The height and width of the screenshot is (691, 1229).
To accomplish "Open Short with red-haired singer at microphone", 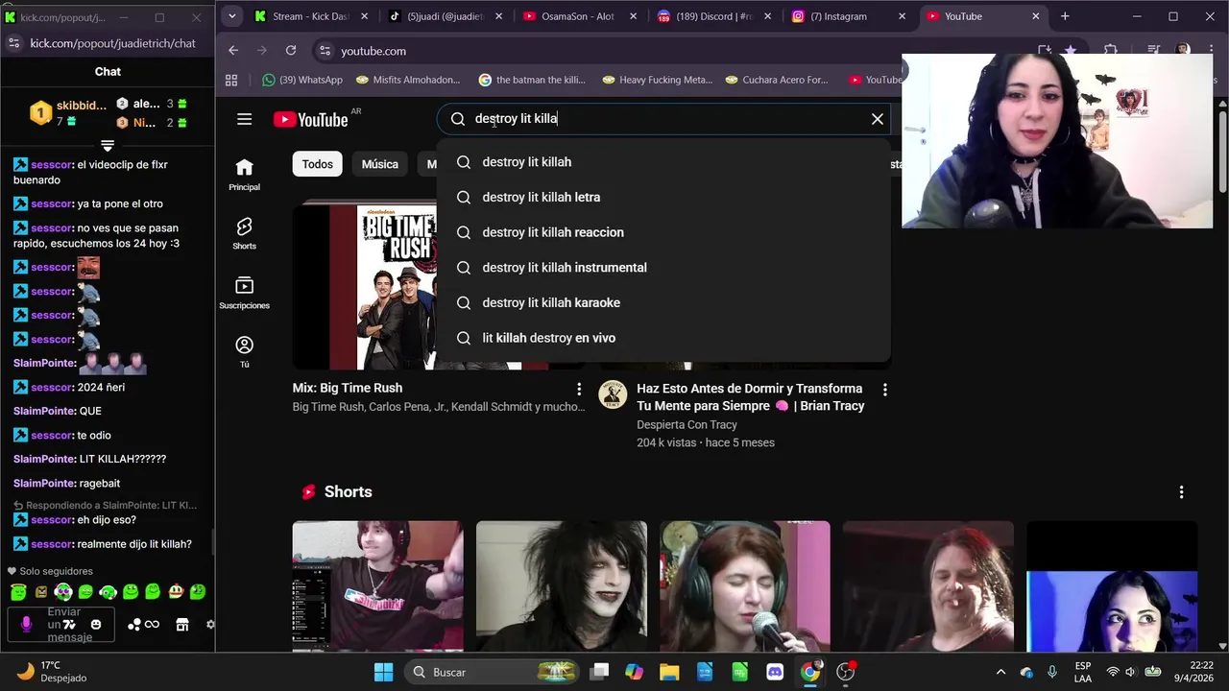I will coord(745,586).
